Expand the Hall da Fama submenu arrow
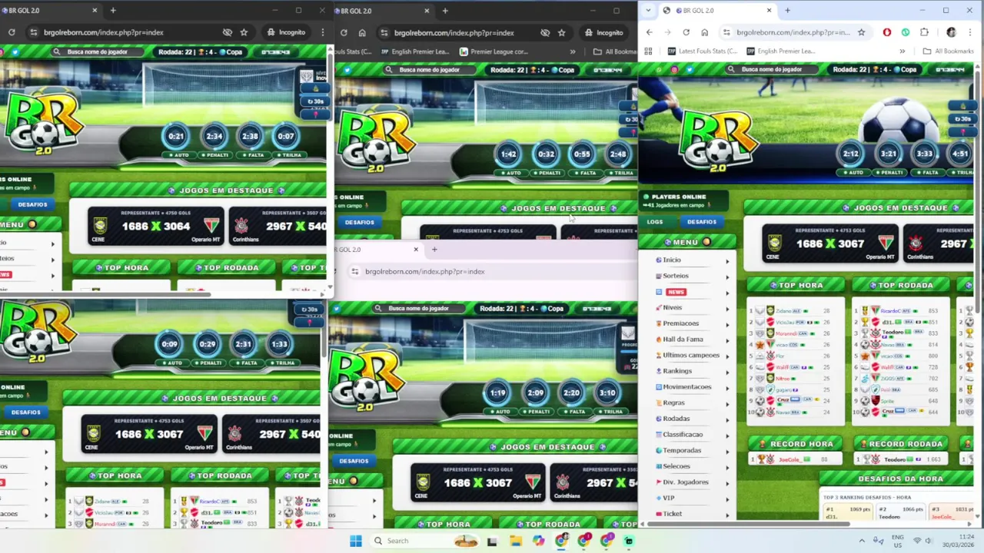The width and height of the screenshot is (984, 553). pyautogui.click(x=726, y=339)
